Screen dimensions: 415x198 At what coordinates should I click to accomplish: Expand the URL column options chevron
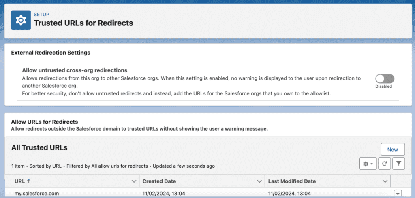134,181
